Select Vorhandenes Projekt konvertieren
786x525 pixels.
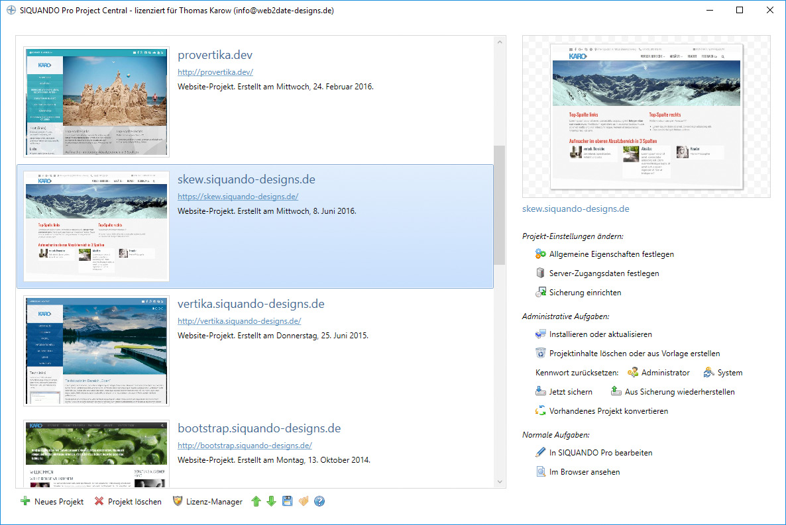tap(608, 411)
